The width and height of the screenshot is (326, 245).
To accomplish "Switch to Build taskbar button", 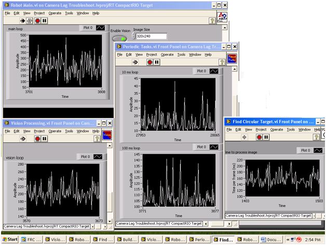I will tap(127, 240).
